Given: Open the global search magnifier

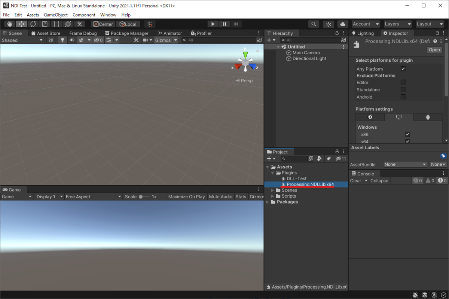Looking at the screenshot, I should point(314,24).
